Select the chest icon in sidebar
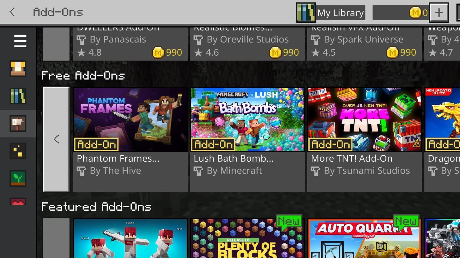The height and width of the screenshot is (258, 460). click(x=18, y=69)
